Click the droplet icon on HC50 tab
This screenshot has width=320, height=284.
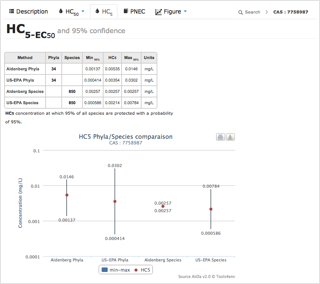pos(61,12)
